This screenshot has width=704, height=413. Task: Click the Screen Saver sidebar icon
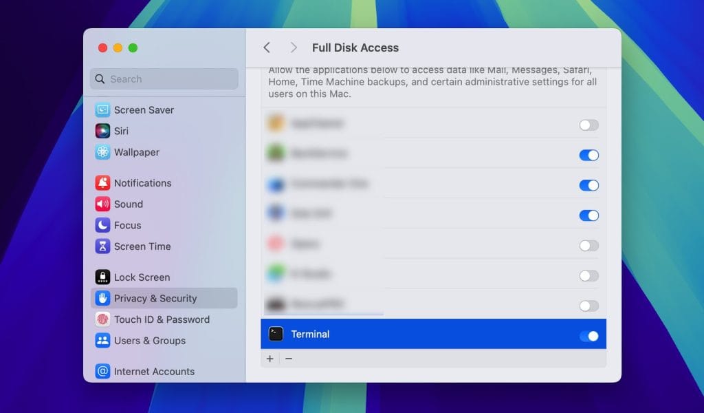(102, 109)
